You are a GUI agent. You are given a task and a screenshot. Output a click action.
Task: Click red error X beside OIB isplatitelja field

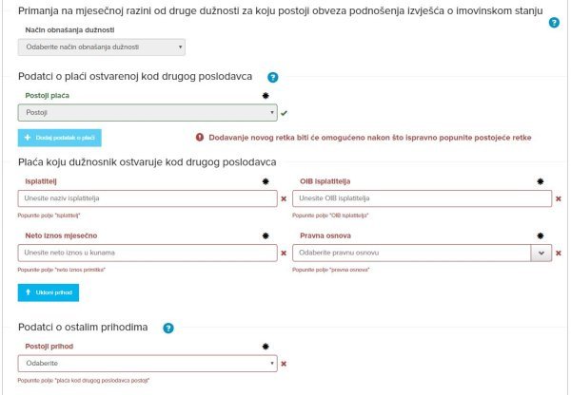pyautogui.click(x=558, y=198)
